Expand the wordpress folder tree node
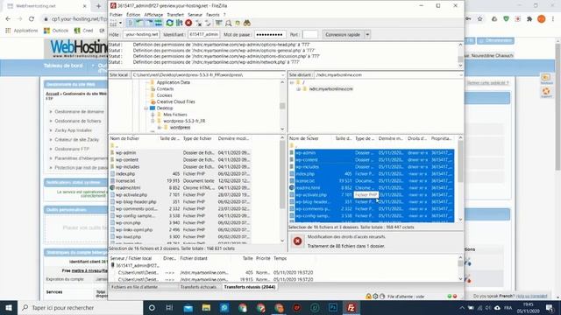This screenshot has height=315, width=561. coord(160,128)
